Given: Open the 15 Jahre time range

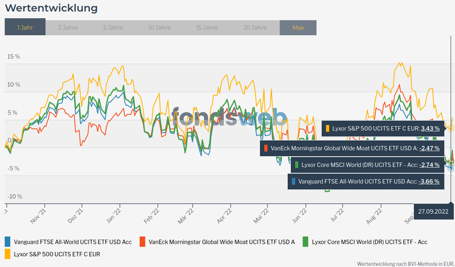Looking at the screenshot, I should (x=207, y=27).
